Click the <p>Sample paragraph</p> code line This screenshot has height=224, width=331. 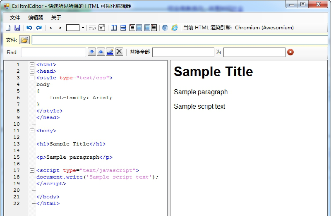point(74,157)
